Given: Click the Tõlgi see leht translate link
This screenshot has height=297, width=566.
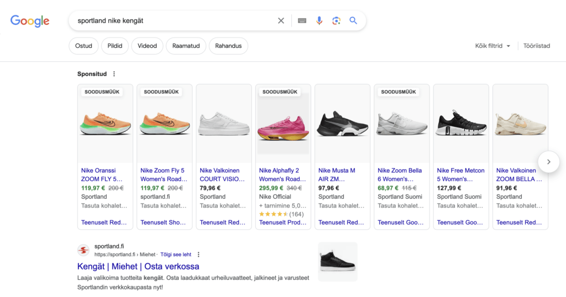Looking at the screenshot, I should 176,254.
